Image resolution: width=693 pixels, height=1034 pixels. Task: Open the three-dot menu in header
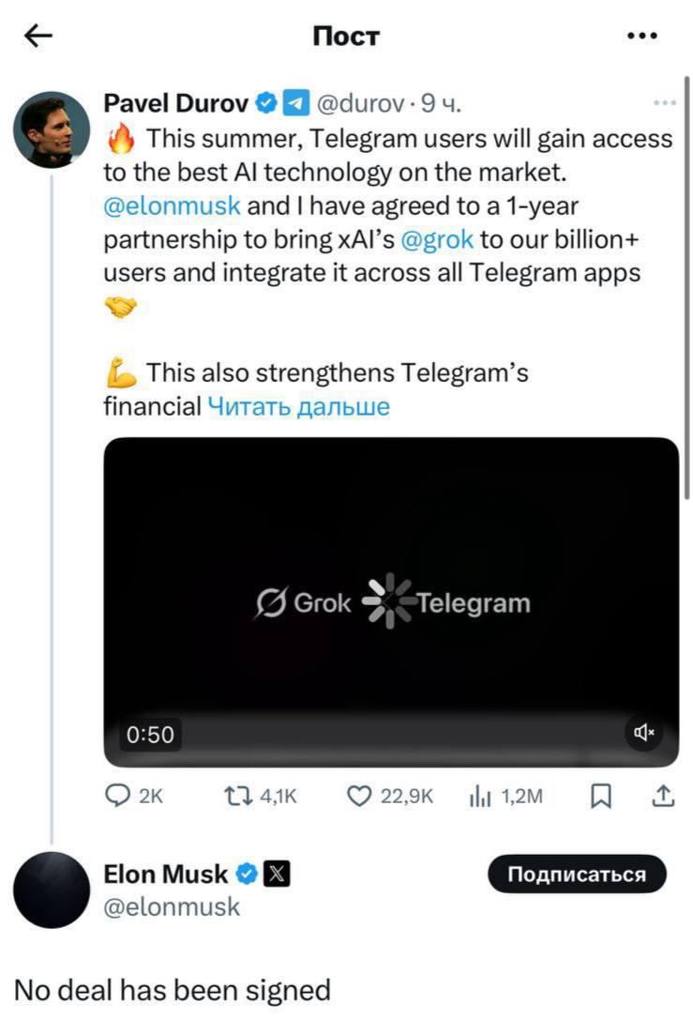coord(641,36)
